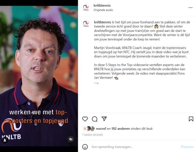Click the KNLTB avatar beside caption
The height and width of the screenshot is (152, 196).
pos(86,24)
